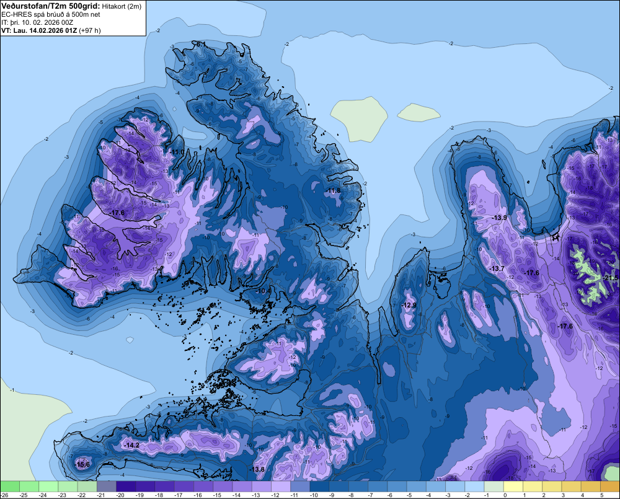Pick the darkest purple legend swatch above -20

tap(126, 487)
